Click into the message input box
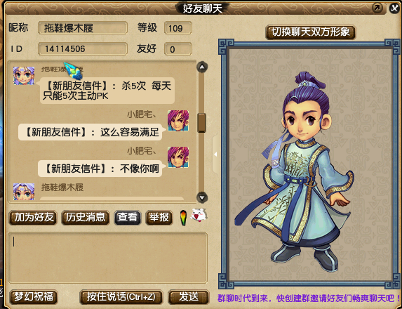The height and width of the screenshot is (309, 402). coord(107,258)
